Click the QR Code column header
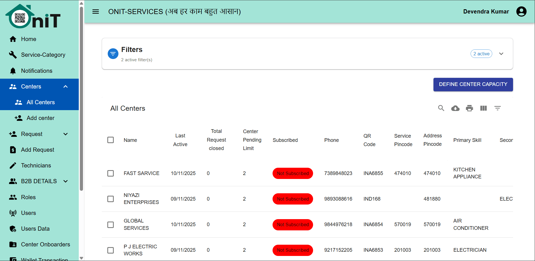Image resolution: width=535 pixels, height=261 pixels. point(369,140)
